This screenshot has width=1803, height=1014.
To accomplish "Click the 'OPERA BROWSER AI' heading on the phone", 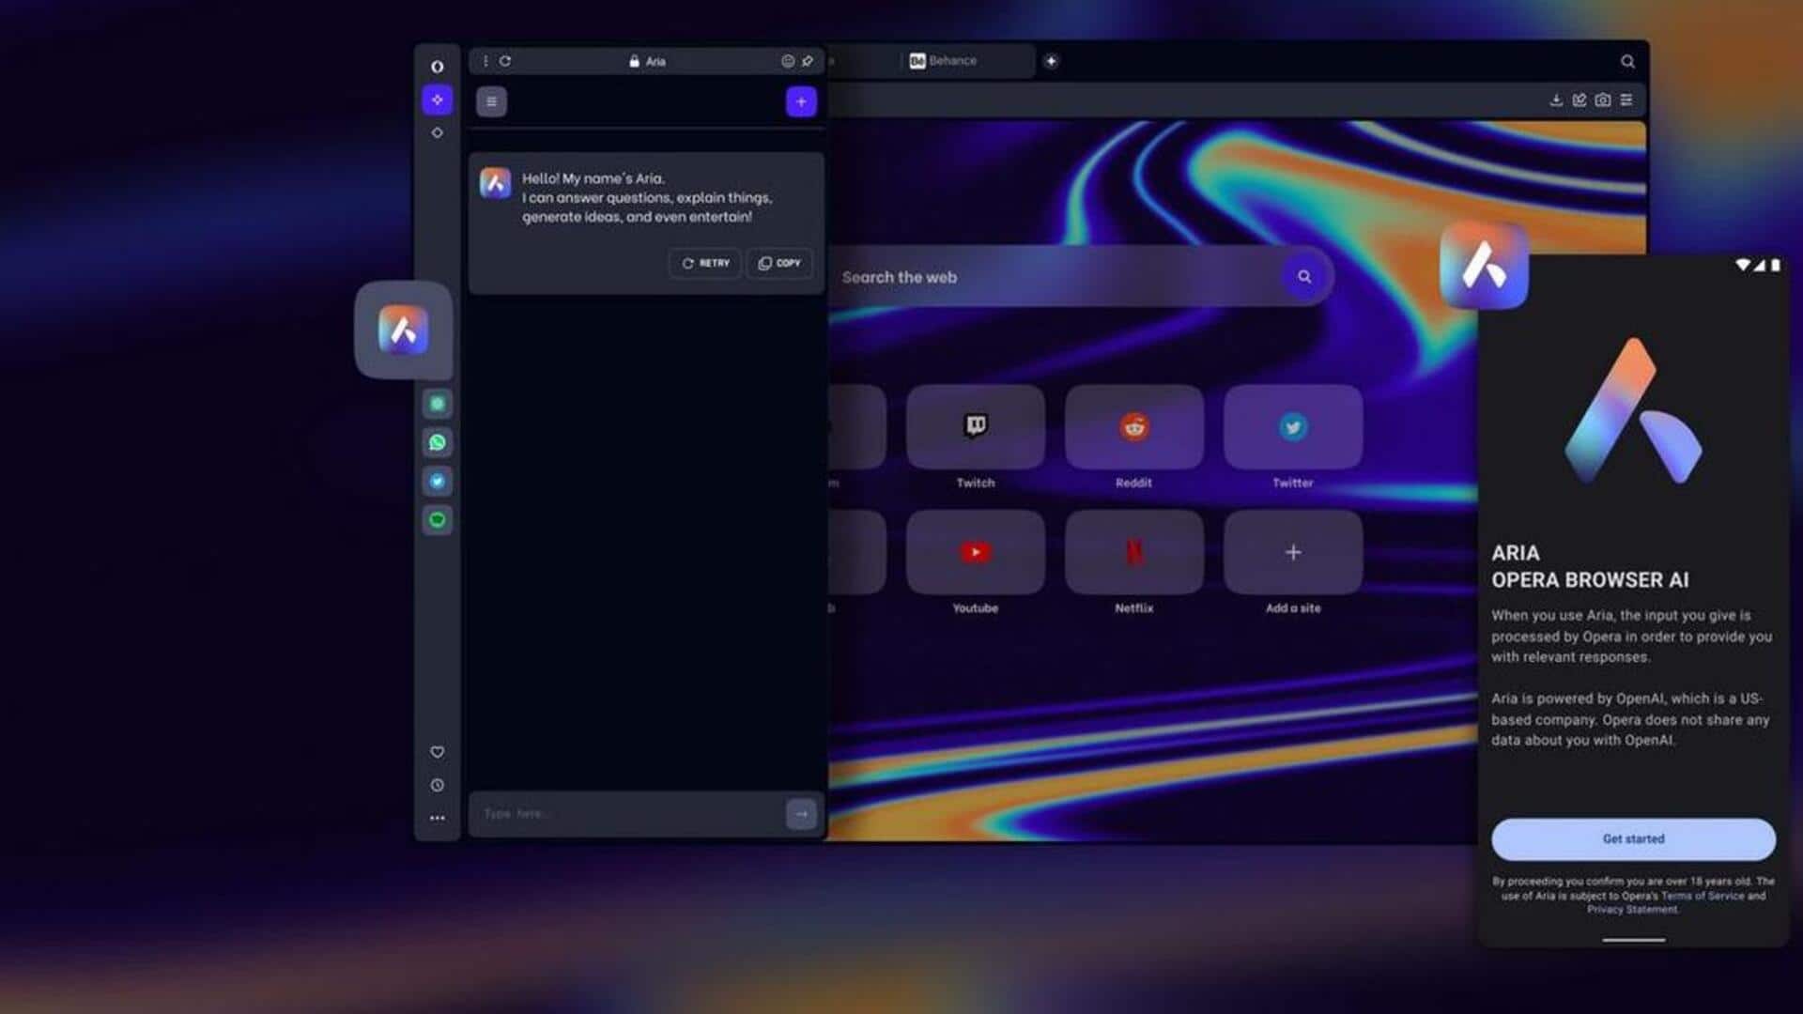I will 1590,580.
